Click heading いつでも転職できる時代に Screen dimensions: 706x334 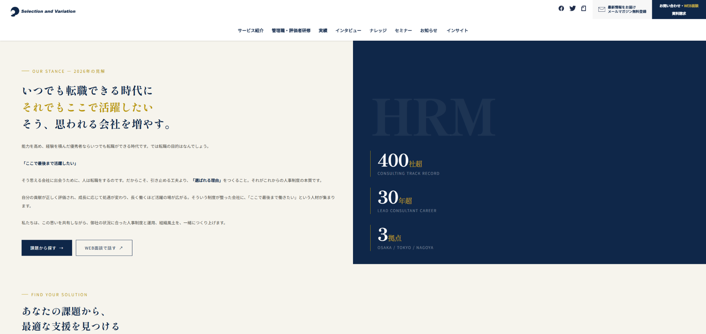click(87, 91)
